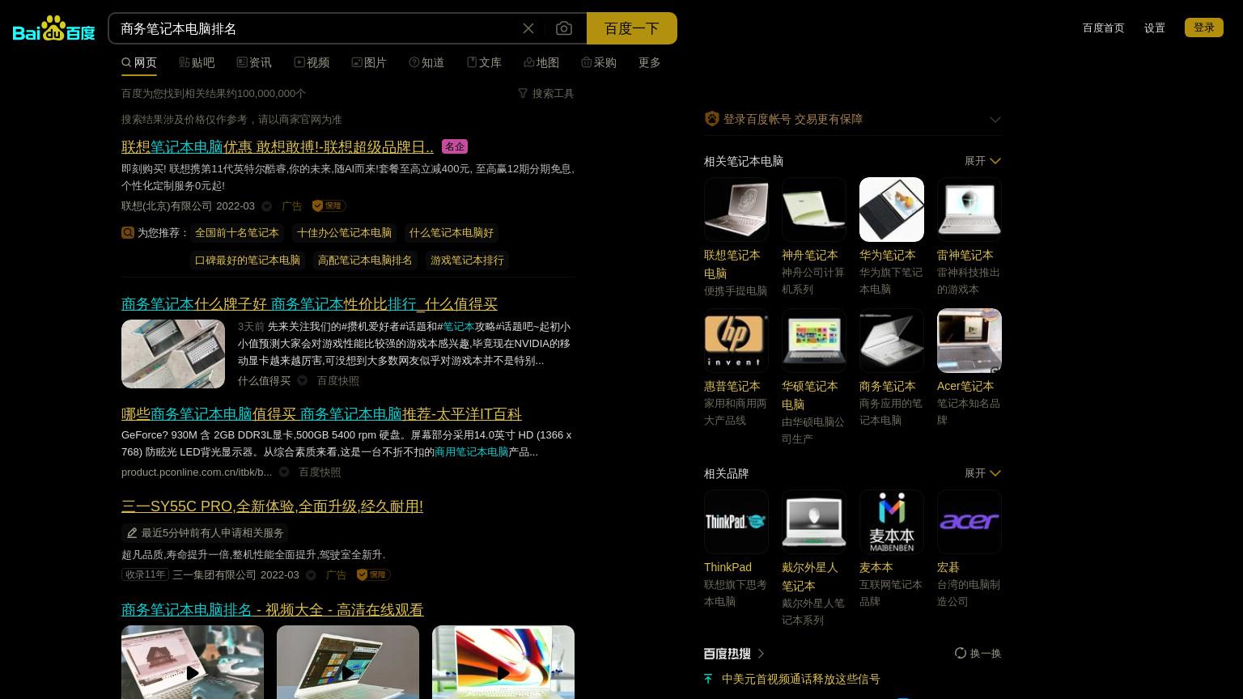This screenshot has height=699, width=1243.
Task: Switch to the 贴吧 tab
Action: pyautogui.click(x=197, y=62)
